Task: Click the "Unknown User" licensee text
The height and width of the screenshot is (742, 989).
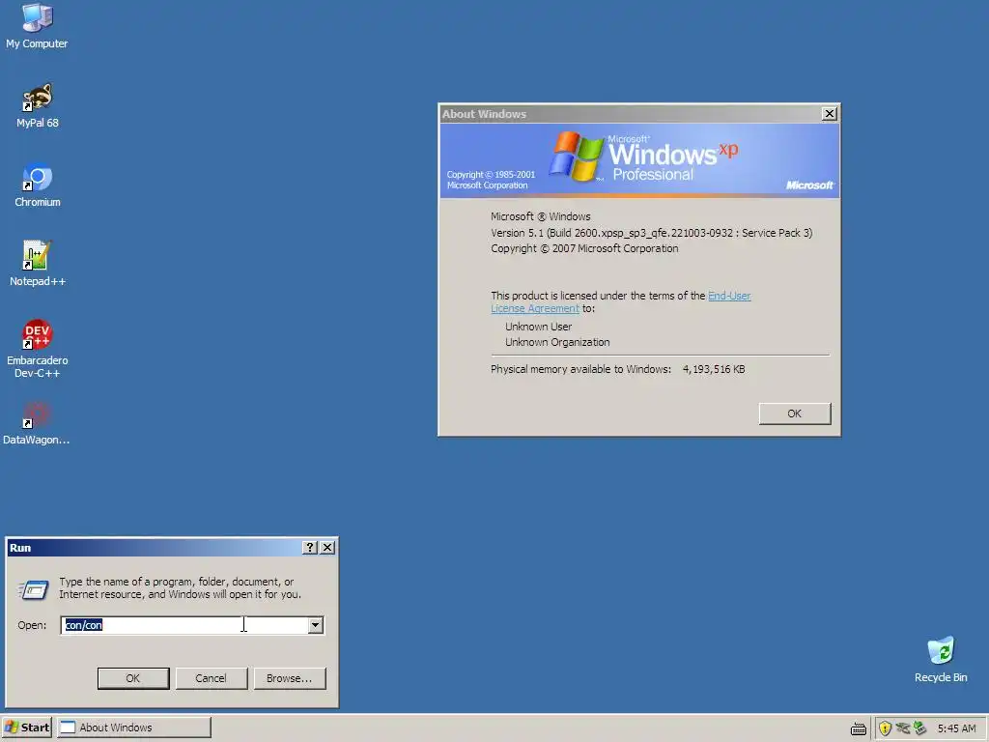Action: pyautogui.click(x=538, y=327)
